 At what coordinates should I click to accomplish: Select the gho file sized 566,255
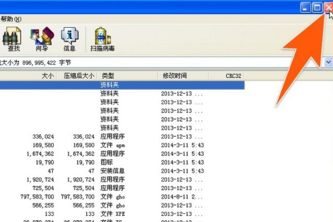122,205
